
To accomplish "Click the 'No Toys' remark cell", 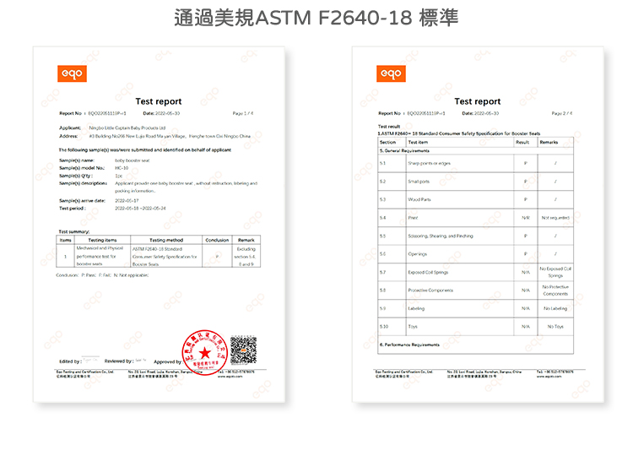I will click(555, 326).
